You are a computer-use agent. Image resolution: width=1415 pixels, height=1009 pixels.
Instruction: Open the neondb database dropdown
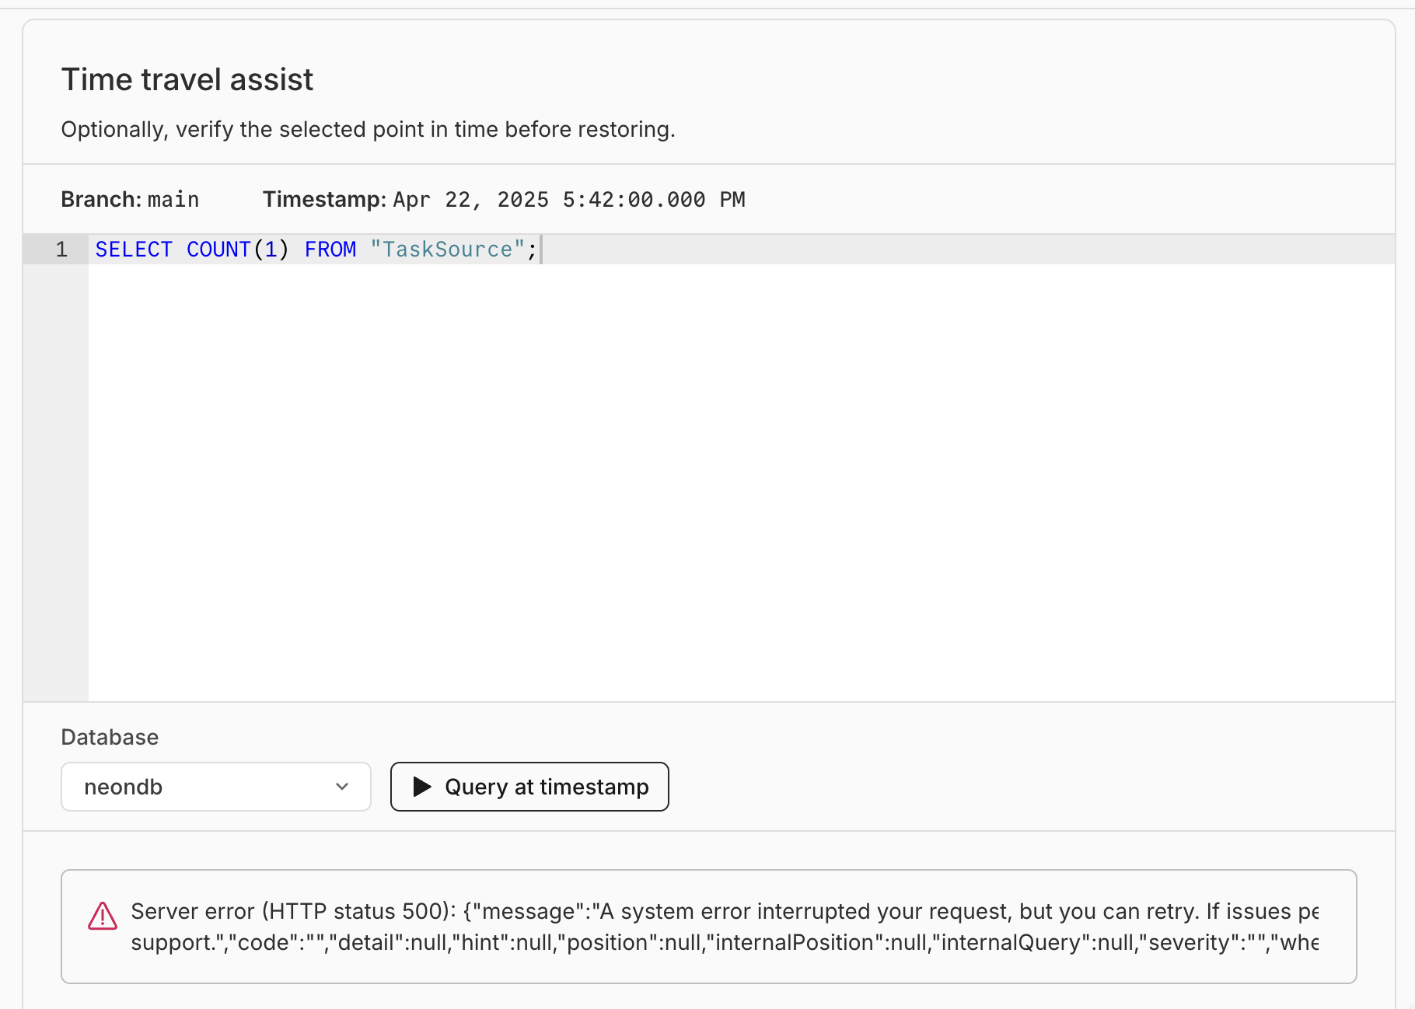216,787
